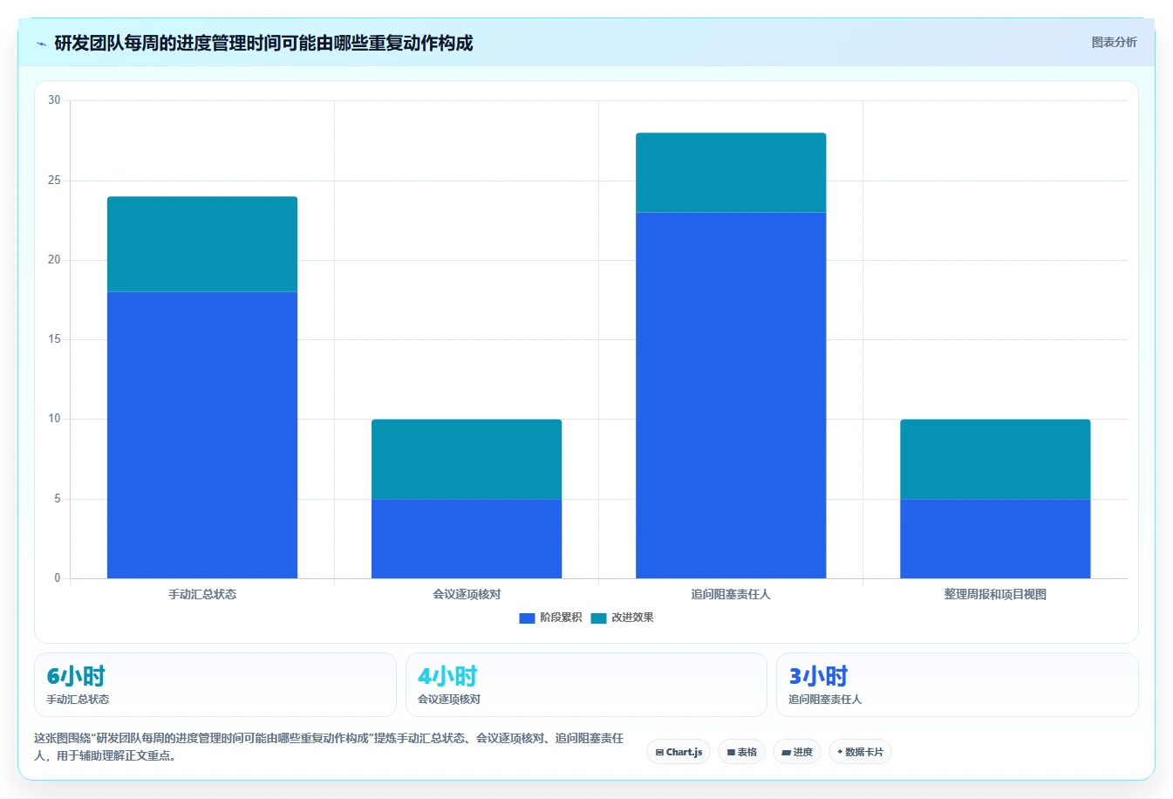Image resolution: width=1173 pixels, height=799 pixels.
Task: Click the 进度 tag pill
Action: click(797, 752)
